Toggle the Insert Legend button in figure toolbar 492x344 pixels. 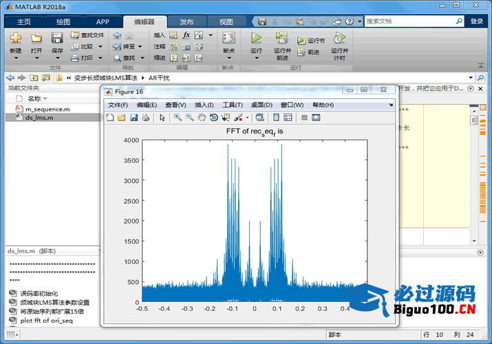(288, 118)
